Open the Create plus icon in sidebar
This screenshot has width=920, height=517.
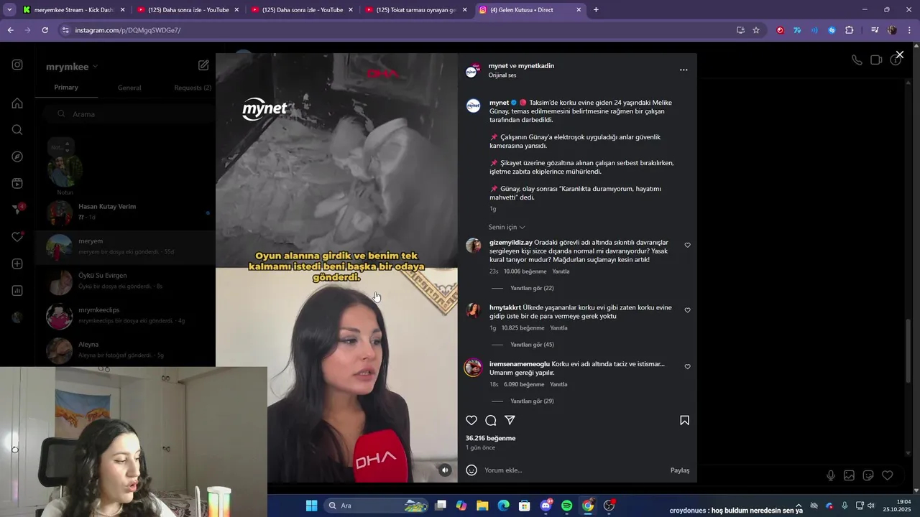17,264
